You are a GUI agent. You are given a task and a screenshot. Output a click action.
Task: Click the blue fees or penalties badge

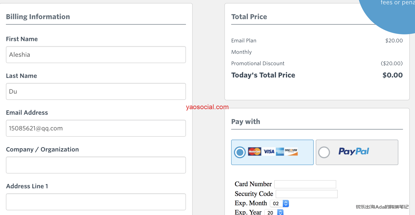pyautogui.click(x=389, y=13)
